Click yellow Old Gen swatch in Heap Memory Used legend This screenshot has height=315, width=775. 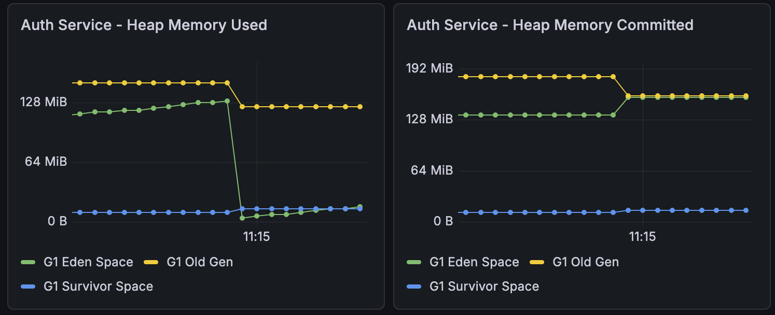[151, 262]
